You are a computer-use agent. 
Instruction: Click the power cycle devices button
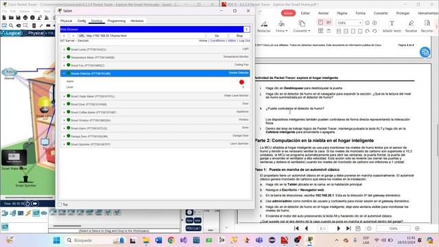point(27,204)
